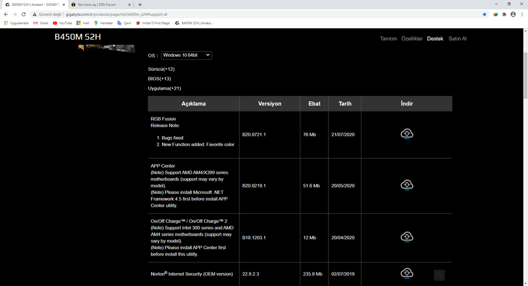The height and width of the screenshot is (286, 528).
Task: Click Norton Internet Security (OEM version) text
Action: [192, 274]
